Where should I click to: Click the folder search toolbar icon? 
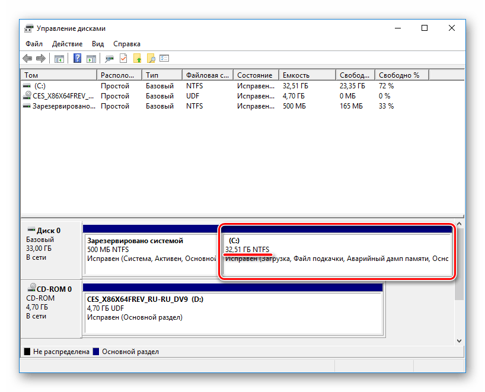point(152,58)
